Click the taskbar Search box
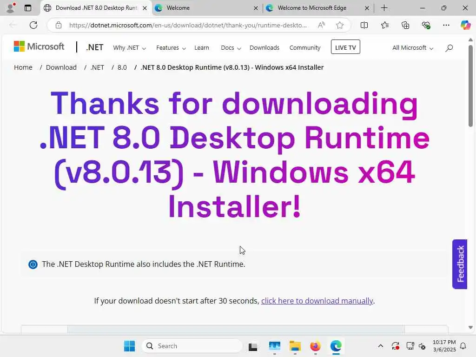The image size is (476, 357). 192,346
